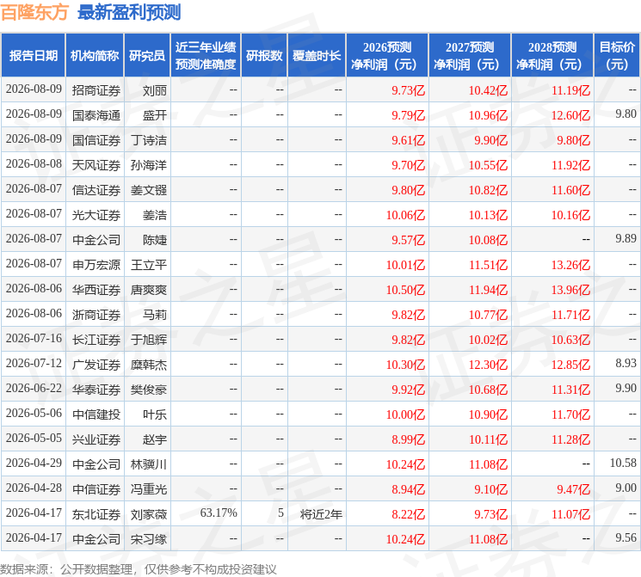Open the 百隆东方 title link
641x577 pixels.
tap(34, 12)
